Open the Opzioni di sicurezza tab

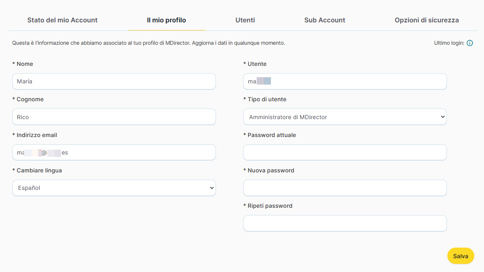click(x=427, y=20)
